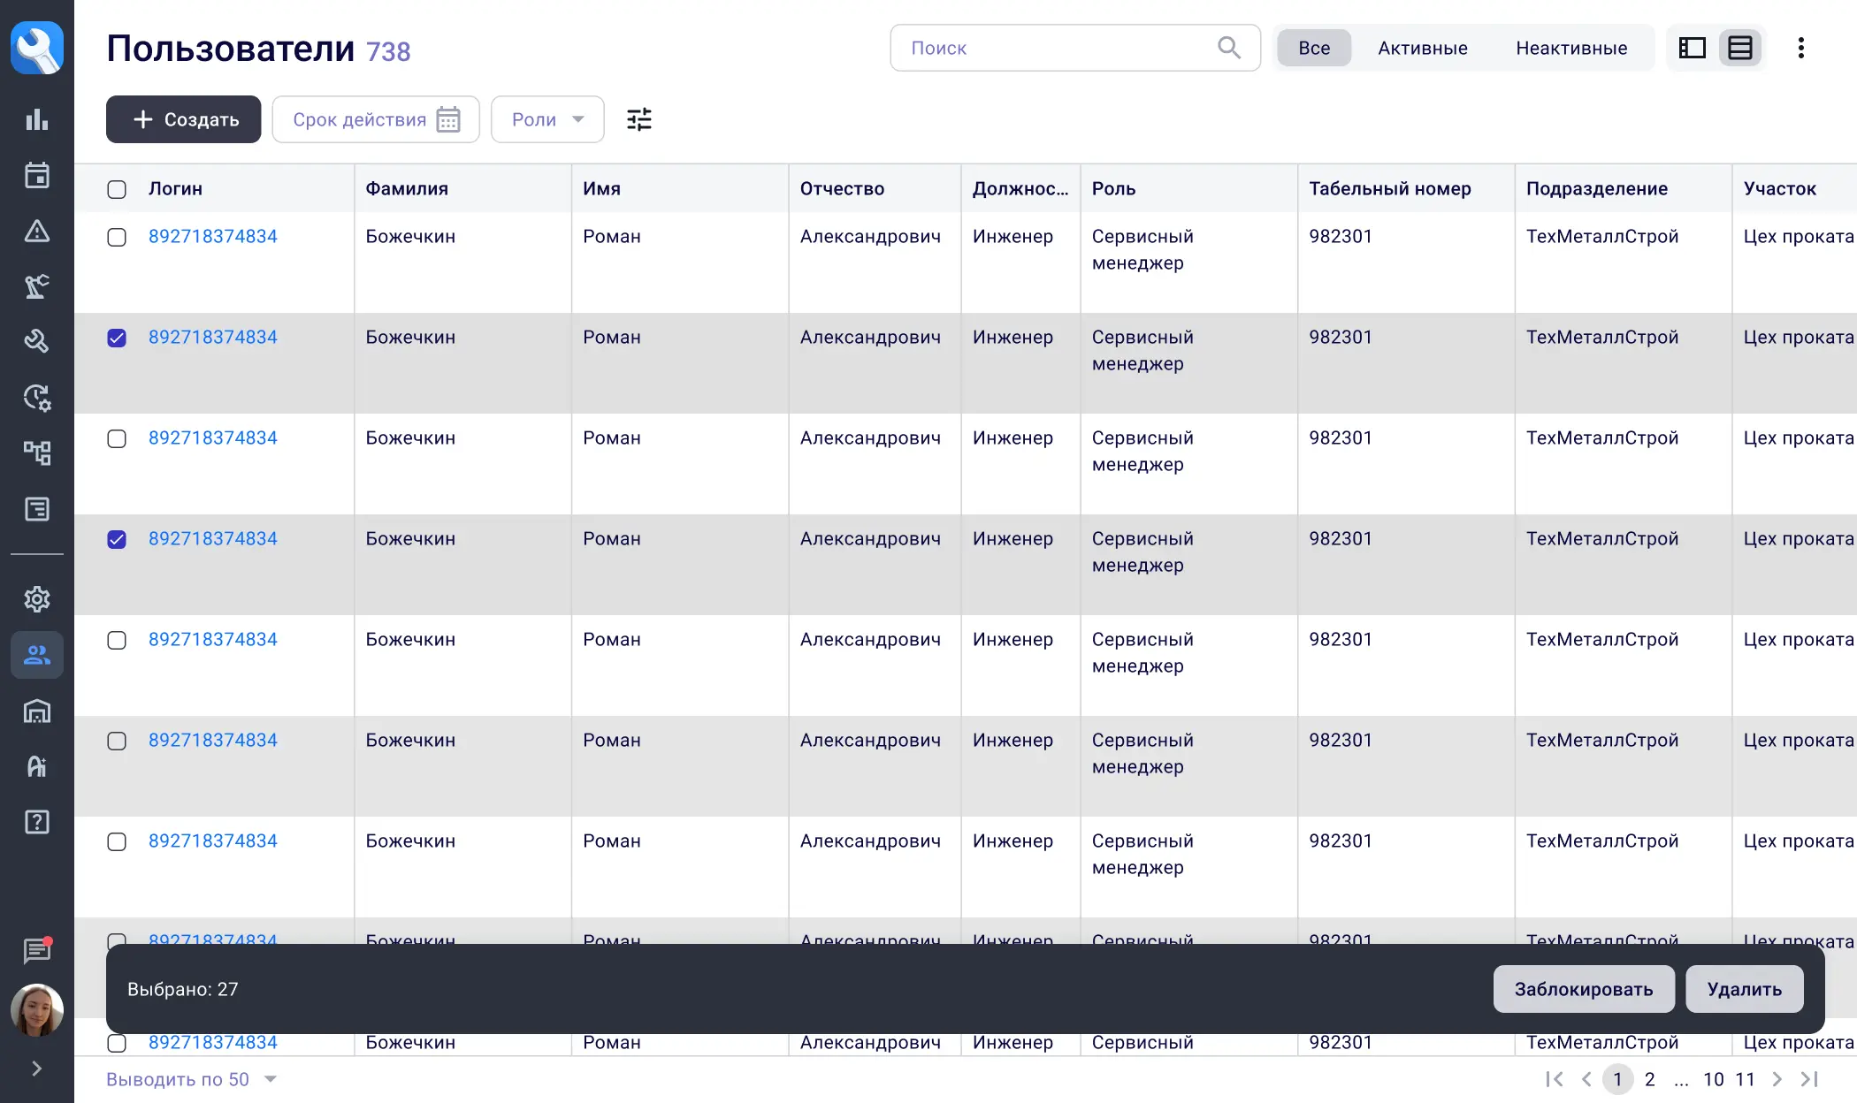Open the chat messages icon with notification
Image resolution: width=1857 pixels, height=1103 pixels.
tap(36, 951)
